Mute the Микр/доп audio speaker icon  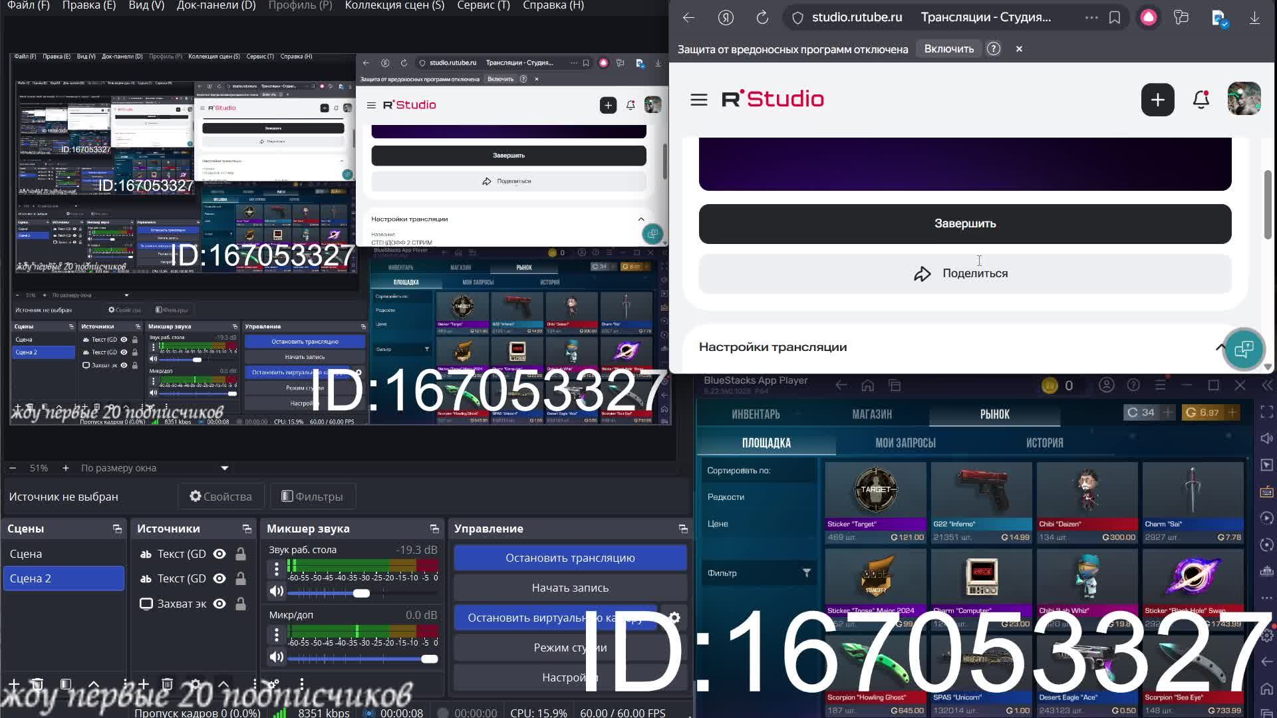(x=277, y=658)
